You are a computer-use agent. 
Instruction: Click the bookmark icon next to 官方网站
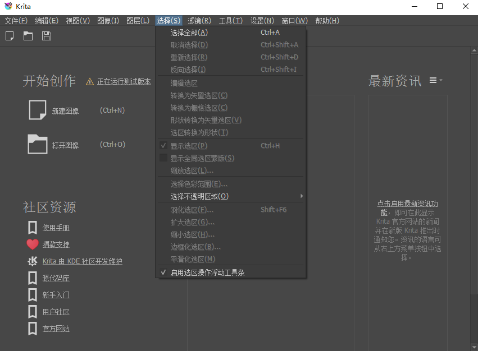pos(33,329)
